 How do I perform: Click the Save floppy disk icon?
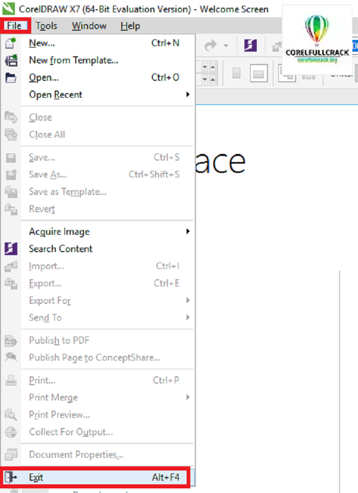[x=11, y=158]
